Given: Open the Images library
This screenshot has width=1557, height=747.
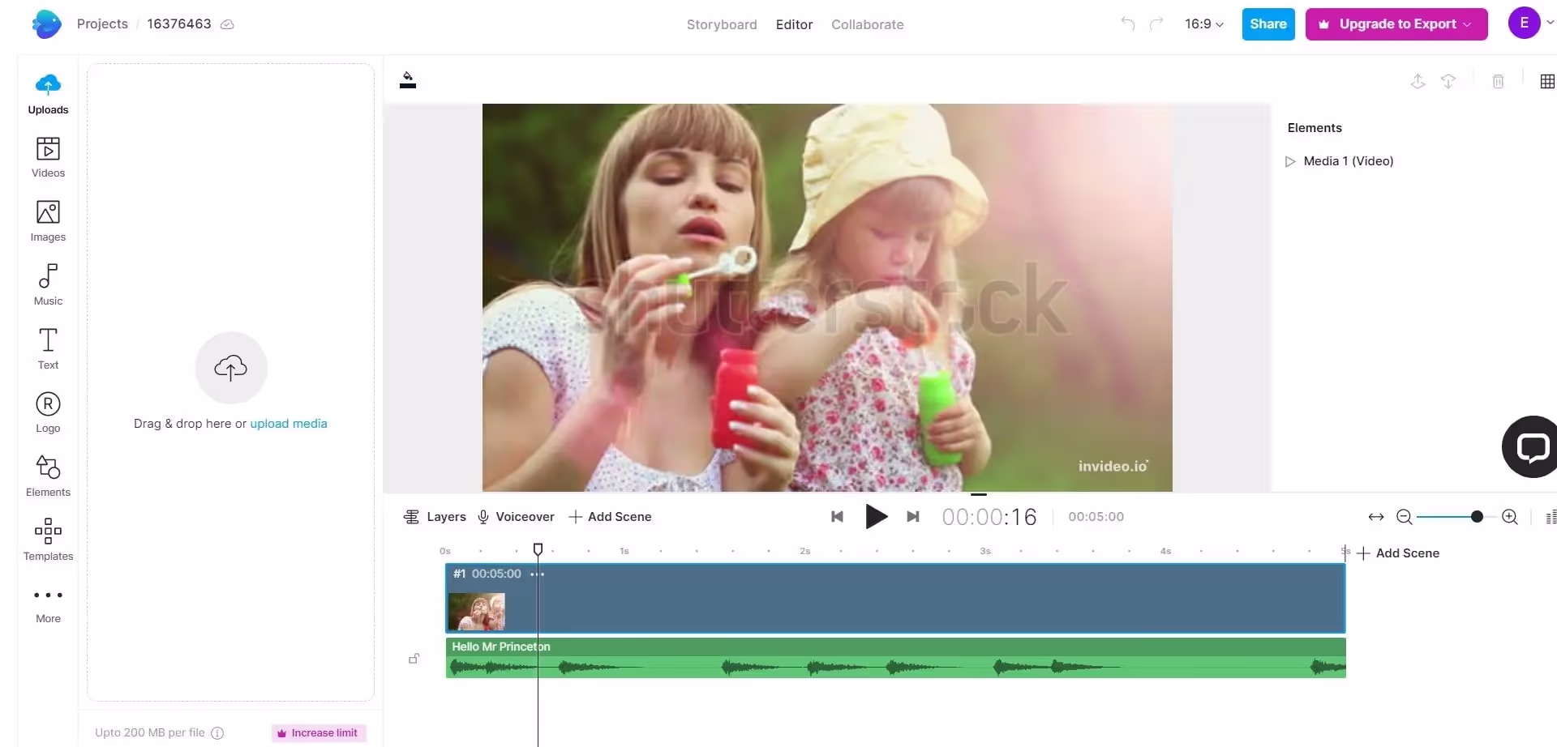Looking at the screenshot, I should (48, 222).
